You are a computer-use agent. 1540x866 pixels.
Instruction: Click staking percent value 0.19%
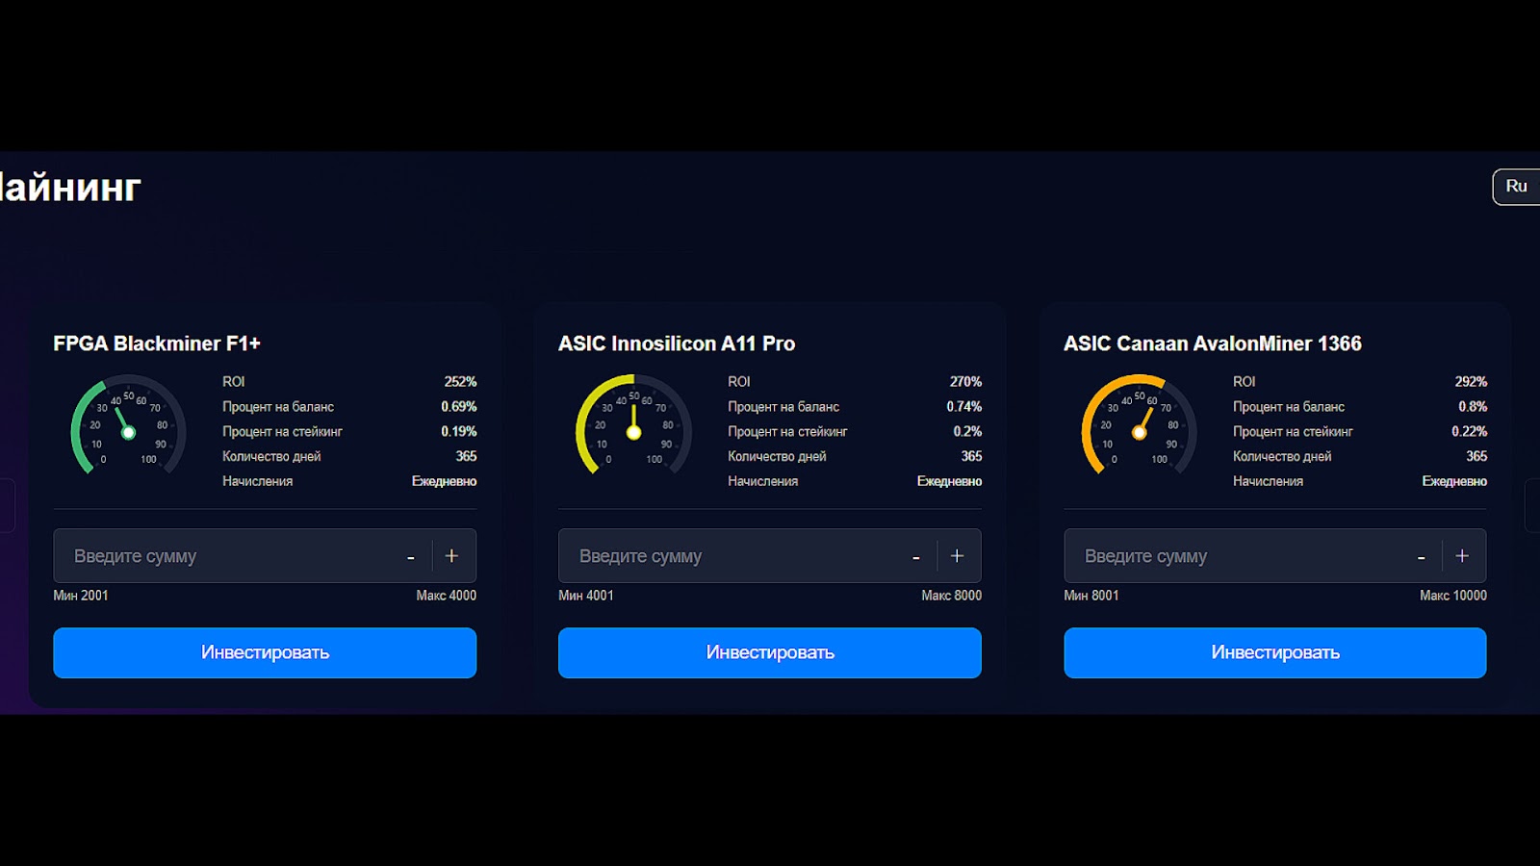tap(459, 432)
